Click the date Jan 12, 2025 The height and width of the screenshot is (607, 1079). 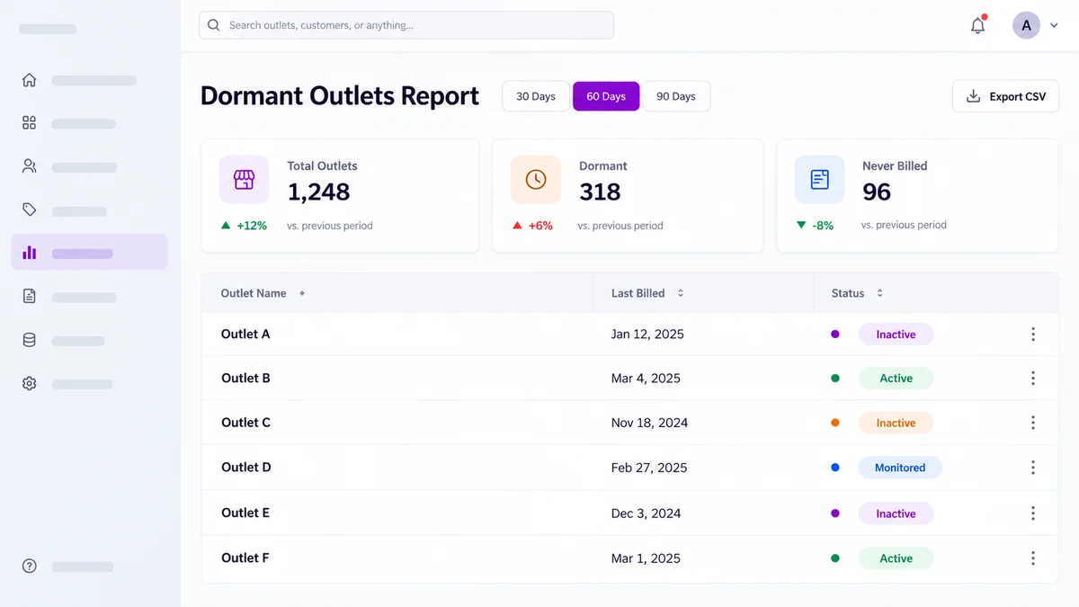coord(647,335)
